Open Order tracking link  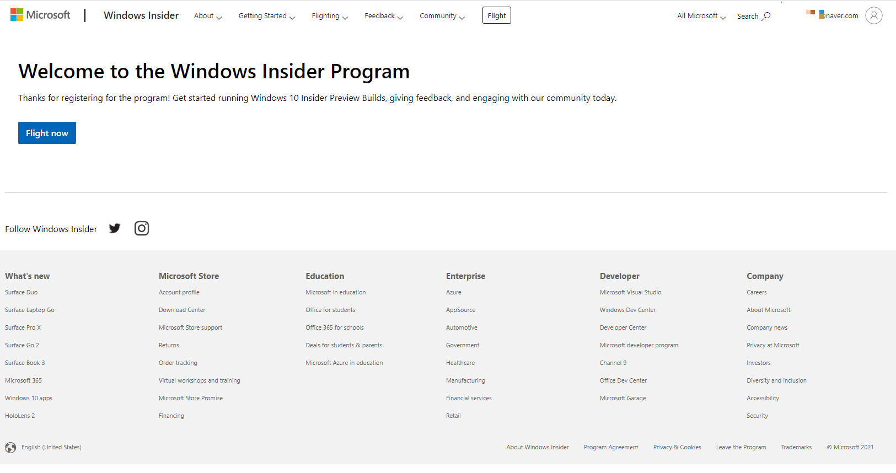point(178,363)
